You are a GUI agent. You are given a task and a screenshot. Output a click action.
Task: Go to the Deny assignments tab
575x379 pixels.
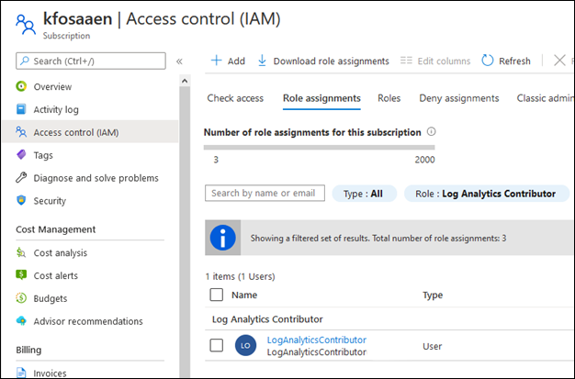point(459,98)
